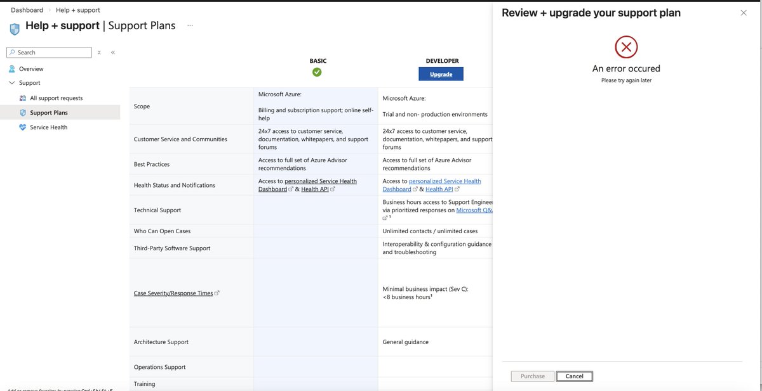
Task: Click the Operations Support row label
Action: 160,368
